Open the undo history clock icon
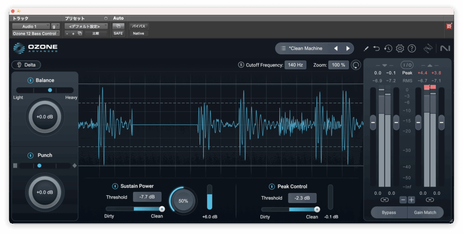Screen dimensions: 463x234 point(388,48)
